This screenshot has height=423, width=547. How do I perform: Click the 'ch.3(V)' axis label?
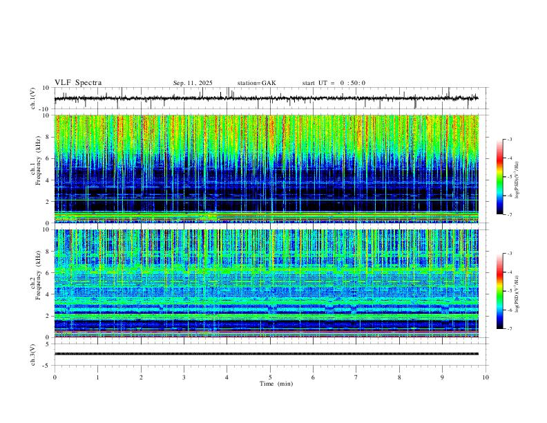click(32, 355)
